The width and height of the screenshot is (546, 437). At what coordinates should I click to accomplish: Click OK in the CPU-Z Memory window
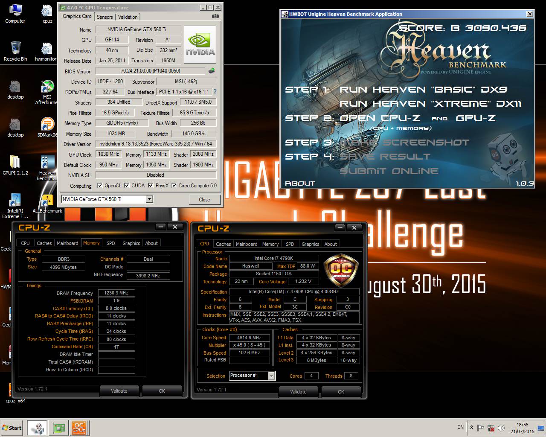pyautogui.click(x=162, y=390)
